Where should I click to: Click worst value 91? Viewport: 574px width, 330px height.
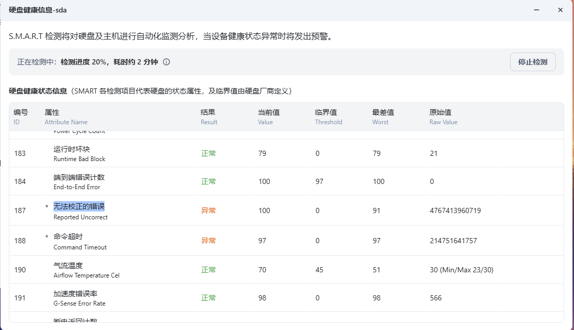pos(376,210)
